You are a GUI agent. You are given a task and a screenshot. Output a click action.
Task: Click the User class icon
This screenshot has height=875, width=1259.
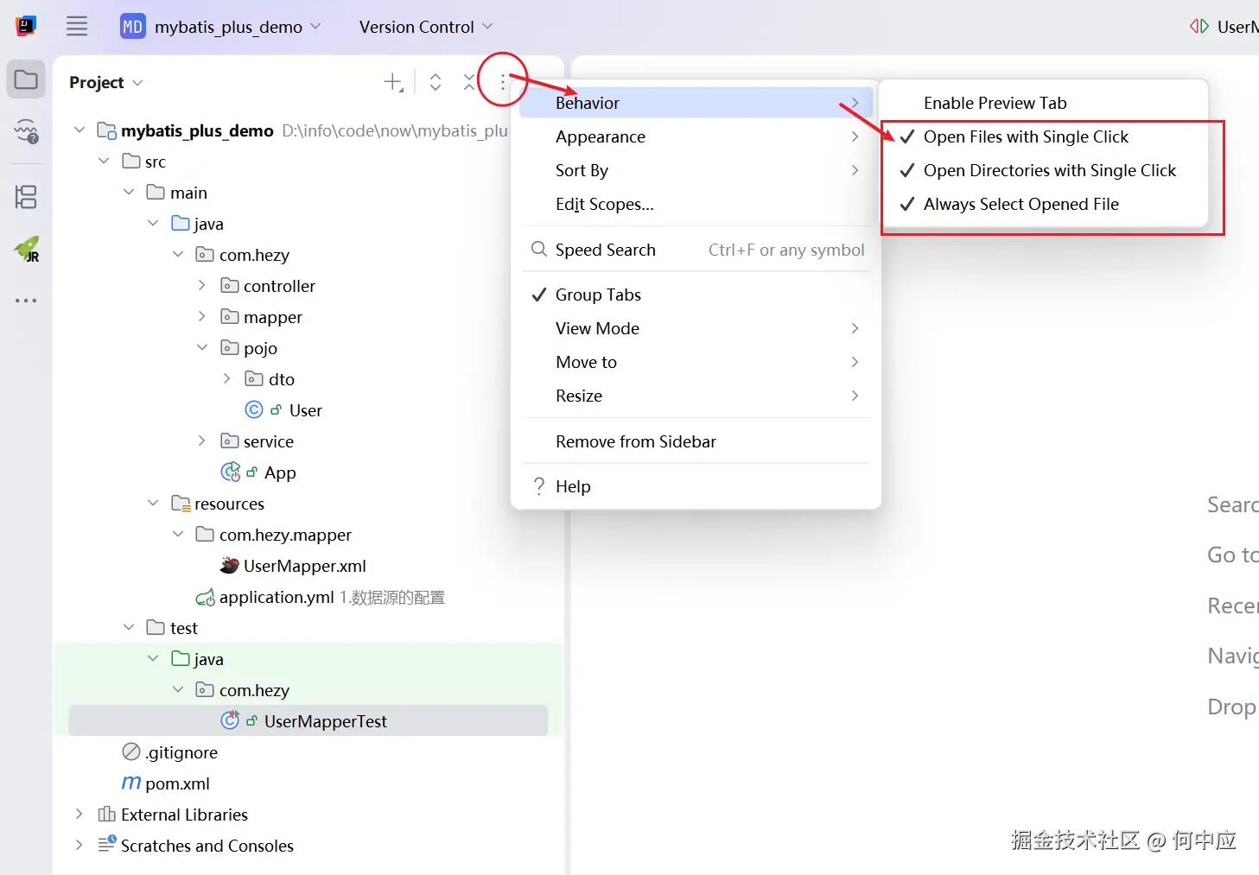(254, 409)
